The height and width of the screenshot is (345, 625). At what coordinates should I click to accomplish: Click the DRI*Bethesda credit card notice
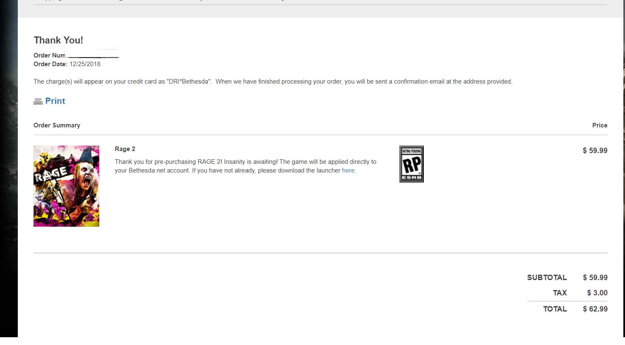point(273,81)
